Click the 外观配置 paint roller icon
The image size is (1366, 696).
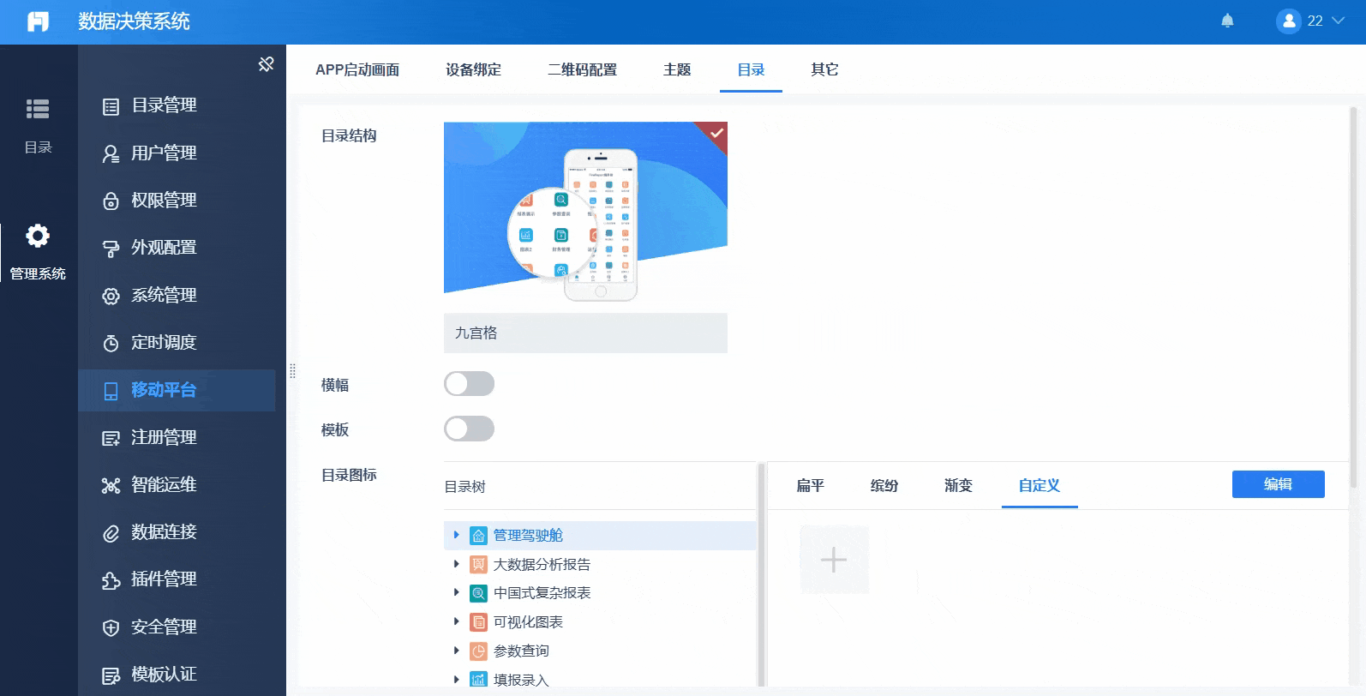pyautogui.click(x=111, y=249)
